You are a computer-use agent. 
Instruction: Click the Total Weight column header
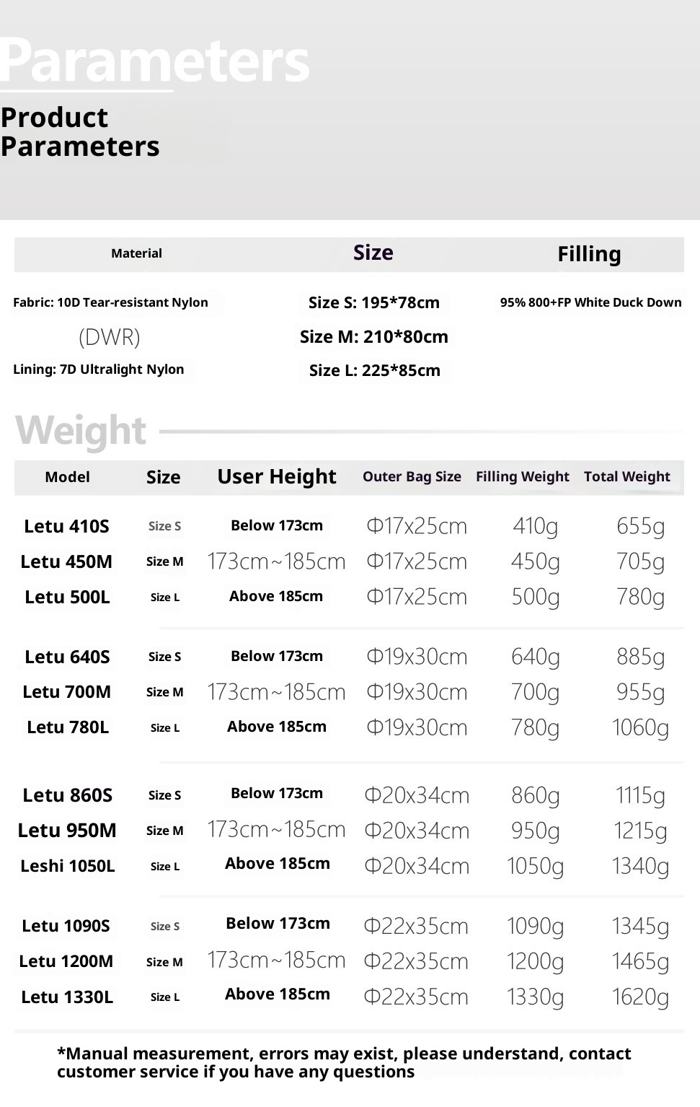626,477
